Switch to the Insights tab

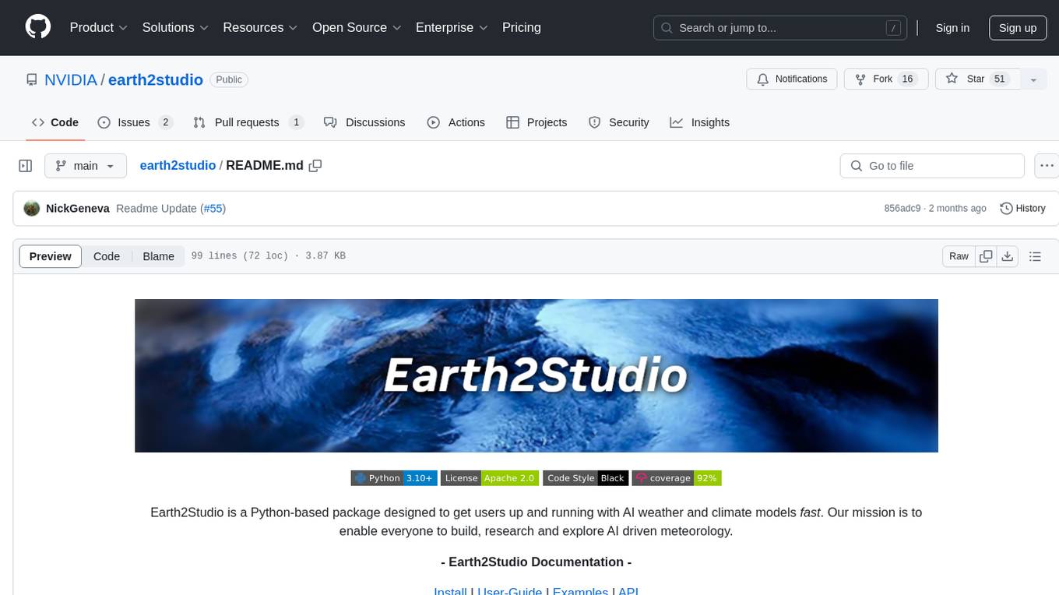(x=700, y=122)
